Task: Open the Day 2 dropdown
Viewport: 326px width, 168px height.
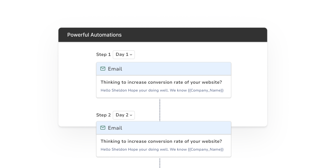Action: 124,115
